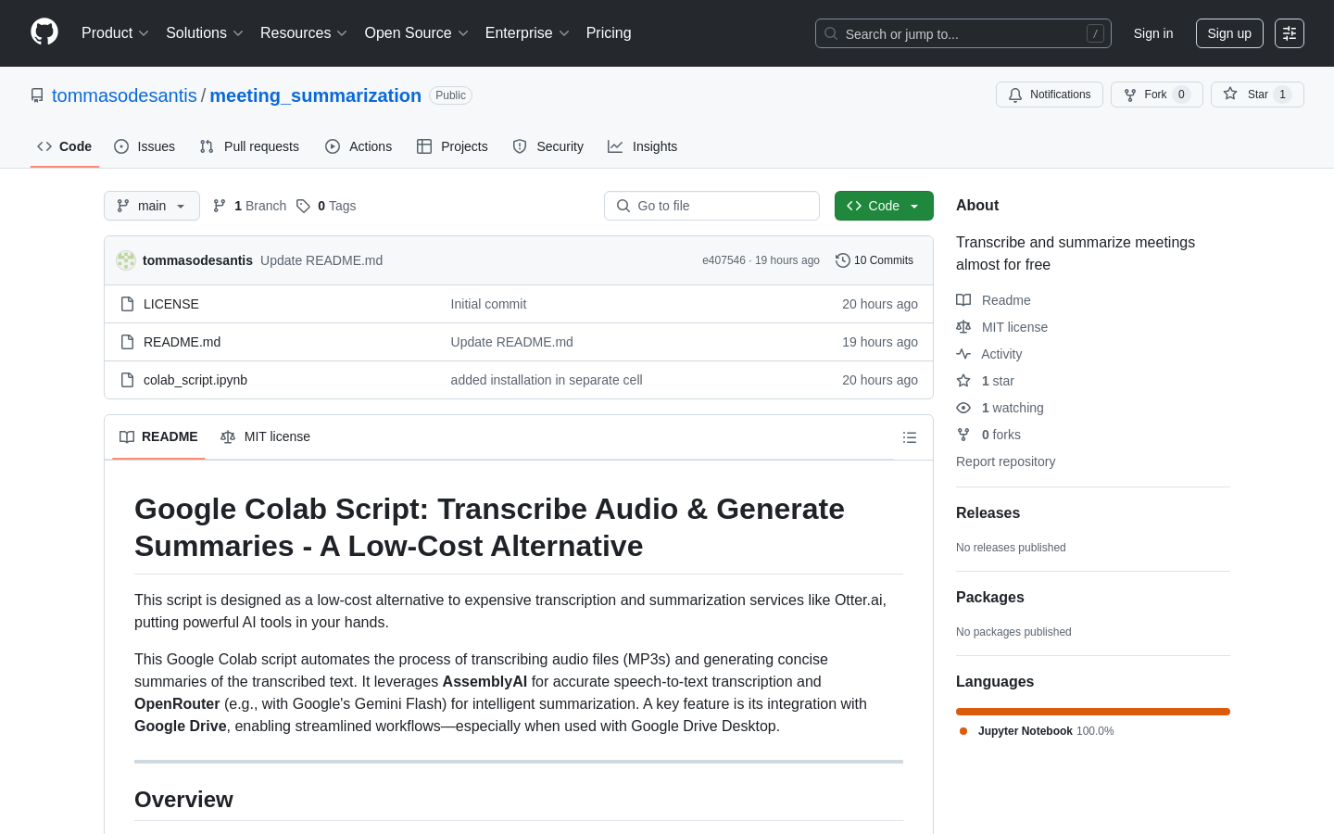Image resolution: width=1334 pixels, height=834 pixels.
Task: Expand the Enterprise menu
Action: tap(527, 33)
